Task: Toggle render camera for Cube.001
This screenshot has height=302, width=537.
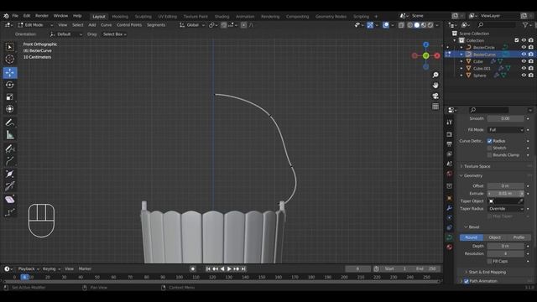Action: tap(530, 68)
